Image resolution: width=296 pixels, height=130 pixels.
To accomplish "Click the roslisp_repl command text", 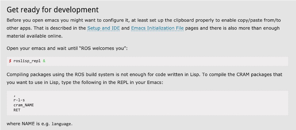I will click(x=27, y=61).
